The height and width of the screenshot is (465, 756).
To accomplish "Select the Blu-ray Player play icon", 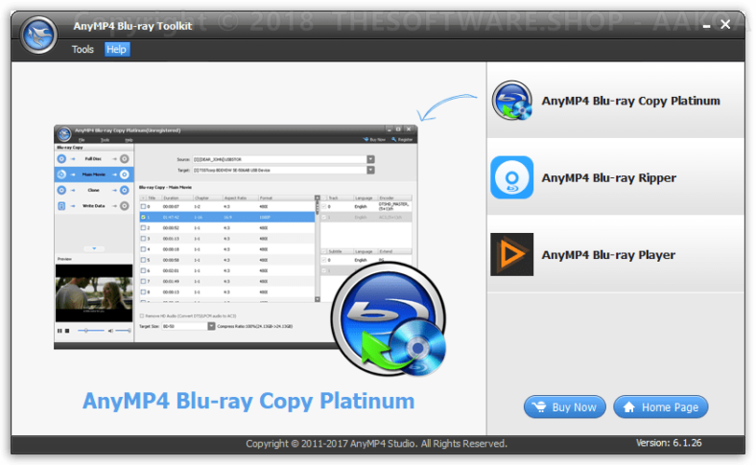I will pos(512,254).
